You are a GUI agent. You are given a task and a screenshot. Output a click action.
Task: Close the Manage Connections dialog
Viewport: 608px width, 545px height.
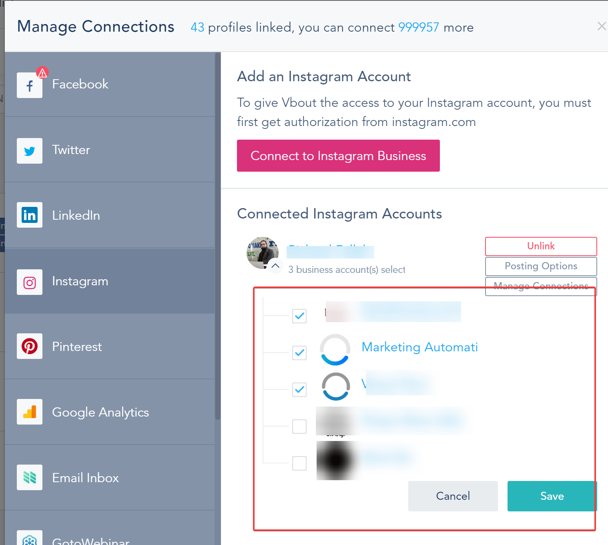point(601,26)
